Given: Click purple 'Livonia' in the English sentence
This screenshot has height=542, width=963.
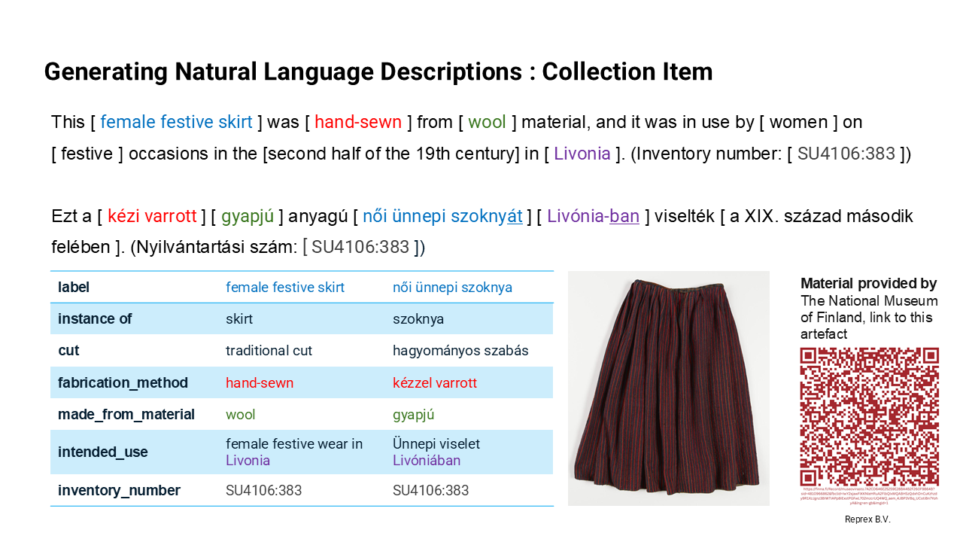Looking at the screenshot, I should [x=582, y=154].
